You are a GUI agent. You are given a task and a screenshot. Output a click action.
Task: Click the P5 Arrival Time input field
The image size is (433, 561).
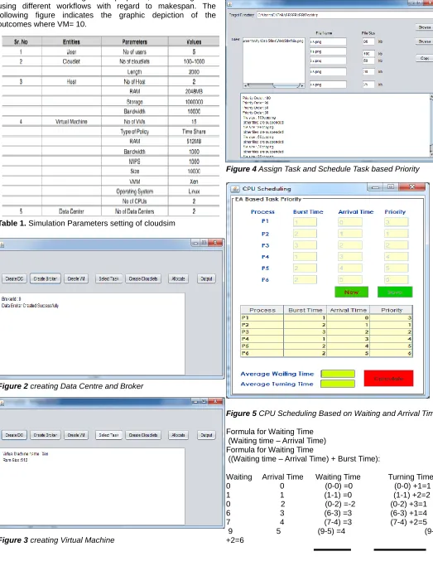[x=350, y=268]
